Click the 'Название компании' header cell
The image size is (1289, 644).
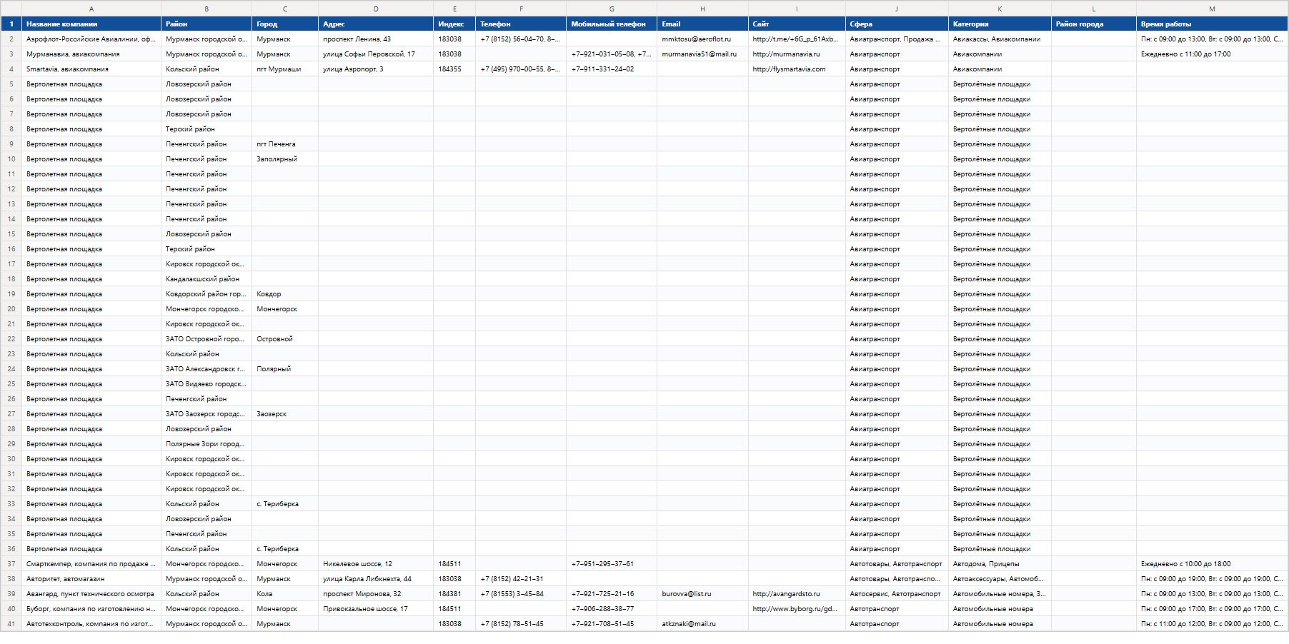coord(91,24)
